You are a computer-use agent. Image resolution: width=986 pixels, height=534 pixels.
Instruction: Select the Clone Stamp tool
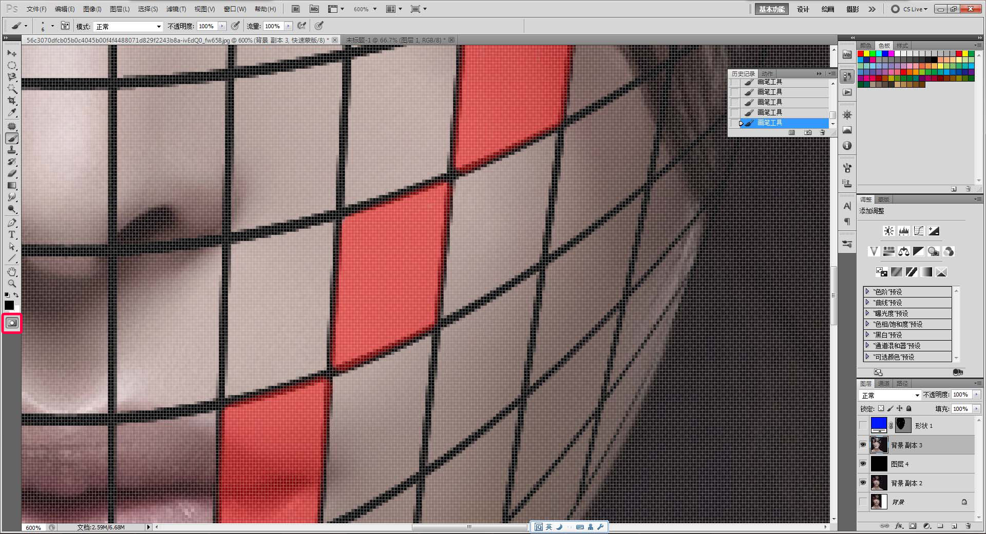click(x=11, y=150)
